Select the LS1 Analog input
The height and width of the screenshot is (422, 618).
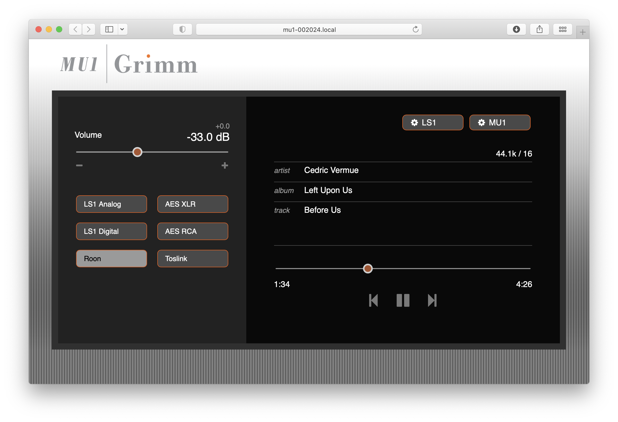tap(111, 204)
